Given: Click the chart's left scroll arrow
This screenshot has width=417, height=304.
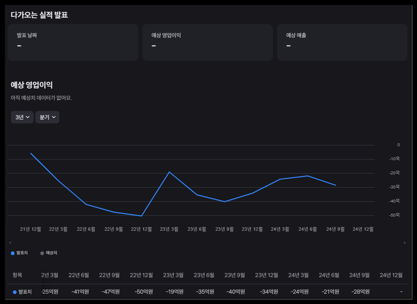Looking at the screenshot, I should (10, 243).
